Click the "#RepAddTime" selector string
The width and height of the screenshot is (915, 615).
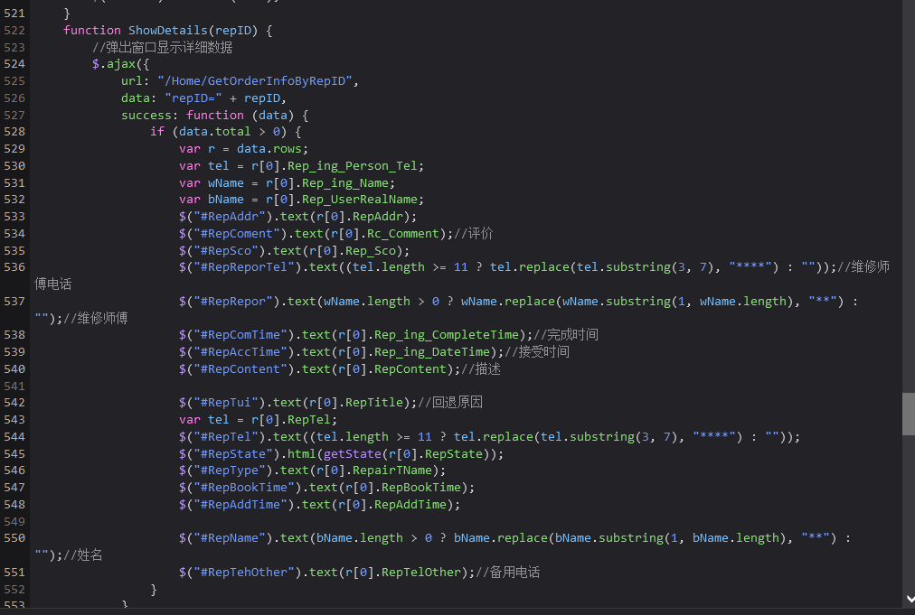point(241,505)
